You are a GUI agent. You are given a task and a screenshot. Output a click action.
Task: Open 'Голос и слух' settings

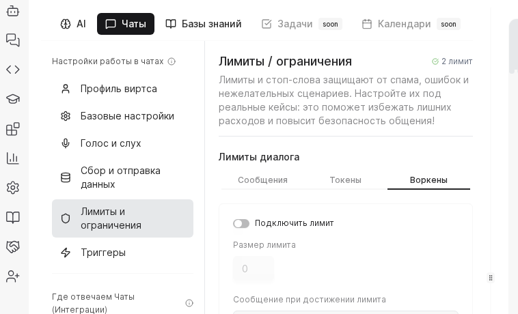(111, 143)
